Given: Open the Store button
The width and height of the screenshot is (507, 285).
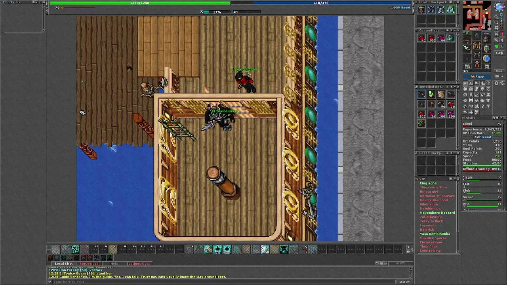Looking at the screenshot, I should coord(477,76).
